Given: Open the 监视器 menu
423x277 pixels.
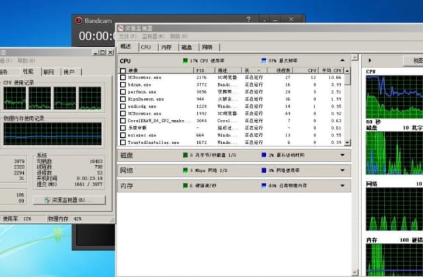Looking at the screenshot, I should [x=149, y=37].
